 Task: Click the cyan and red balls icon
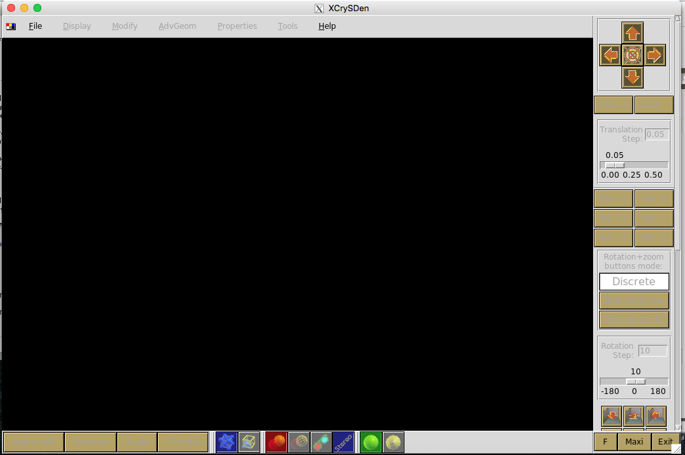(x=321, y=443)
